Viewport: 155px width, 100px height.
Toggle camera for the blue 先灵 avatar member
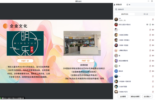pos(153,71)
